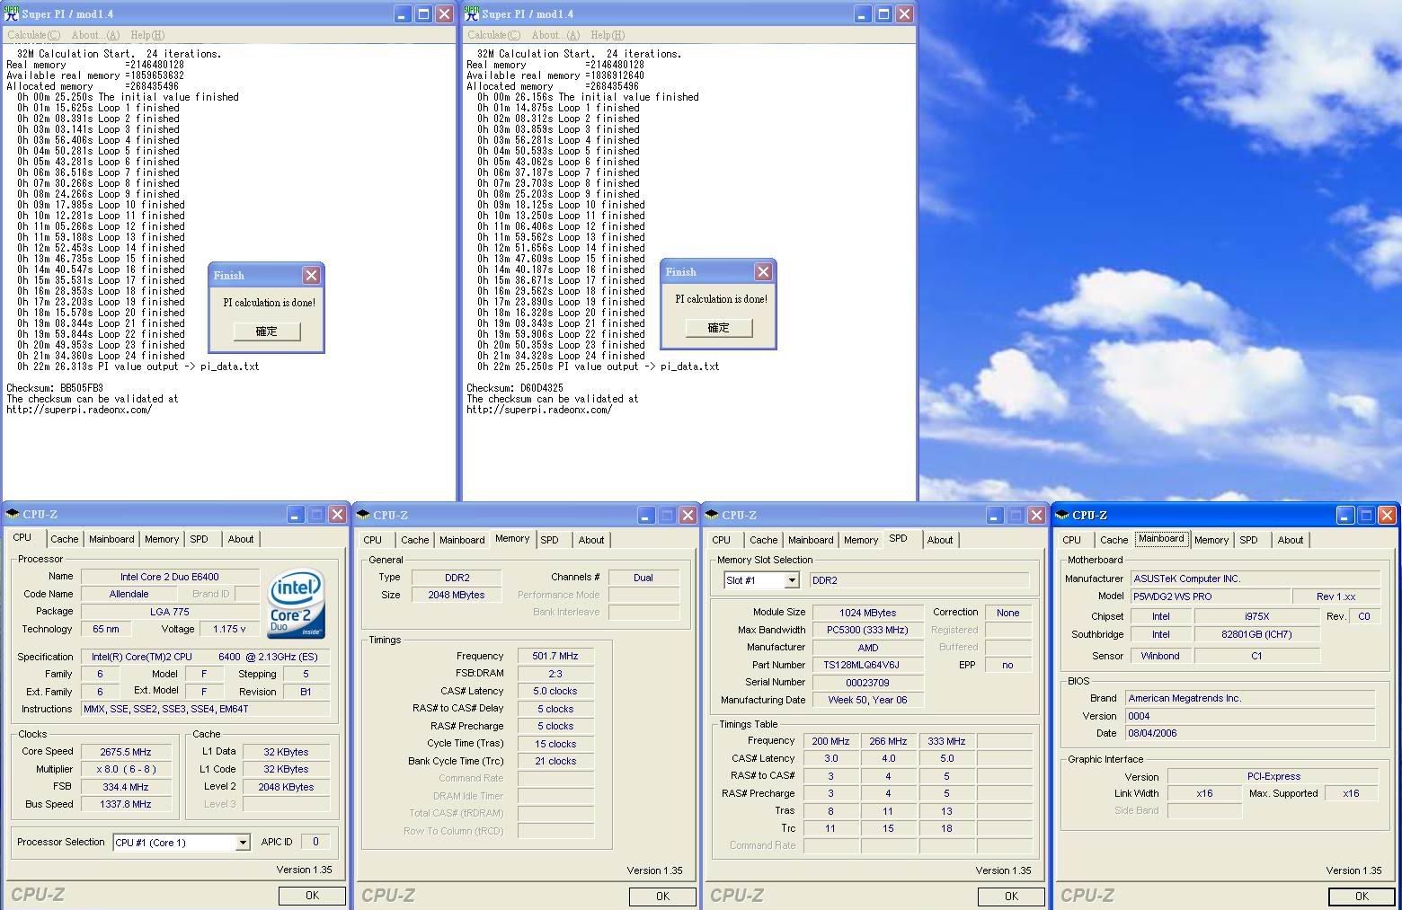Click Manufacturing Date Week 50, Year 06

pos(867,700)
